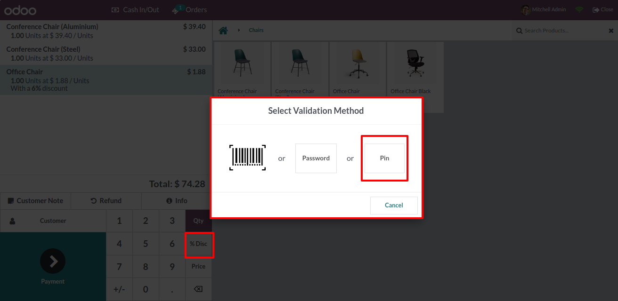Open the Cash In/Out menu
The width and height of the screenshot is (618, 301).
pyautogui.click(x=135, y=9)
